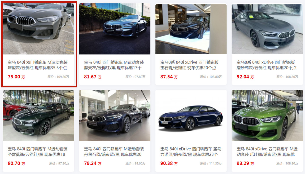
Task: Click title 宝马 840i 圣雷莫绿/云锦红/黑
Action: click(x=38, y=152)
